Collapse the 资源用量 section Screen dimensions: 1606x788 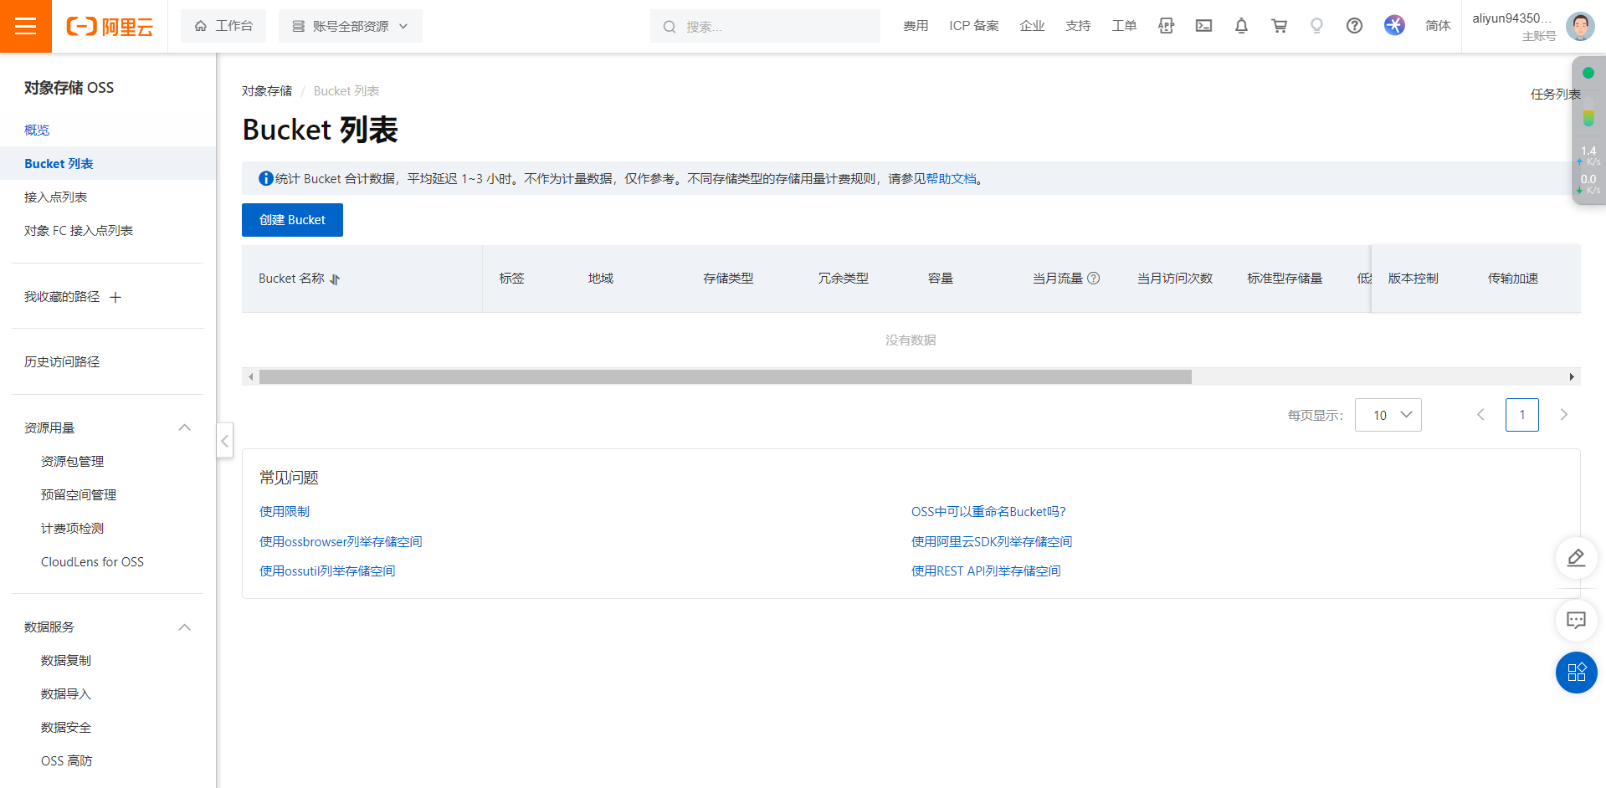tap(185, 427)
